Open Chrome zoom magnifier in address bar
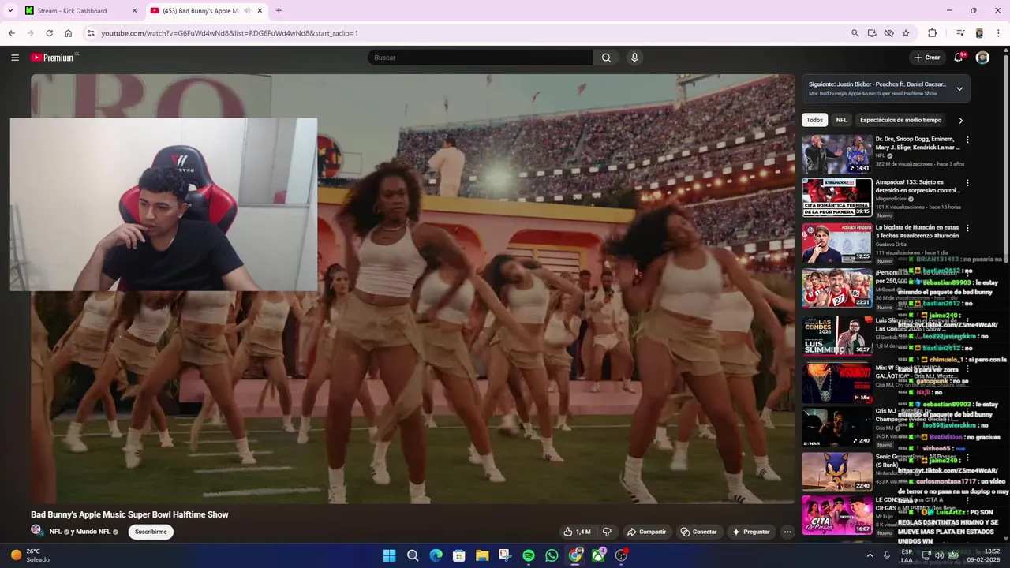This screenshot has height=568, width=1010. (x=855, y=33)
